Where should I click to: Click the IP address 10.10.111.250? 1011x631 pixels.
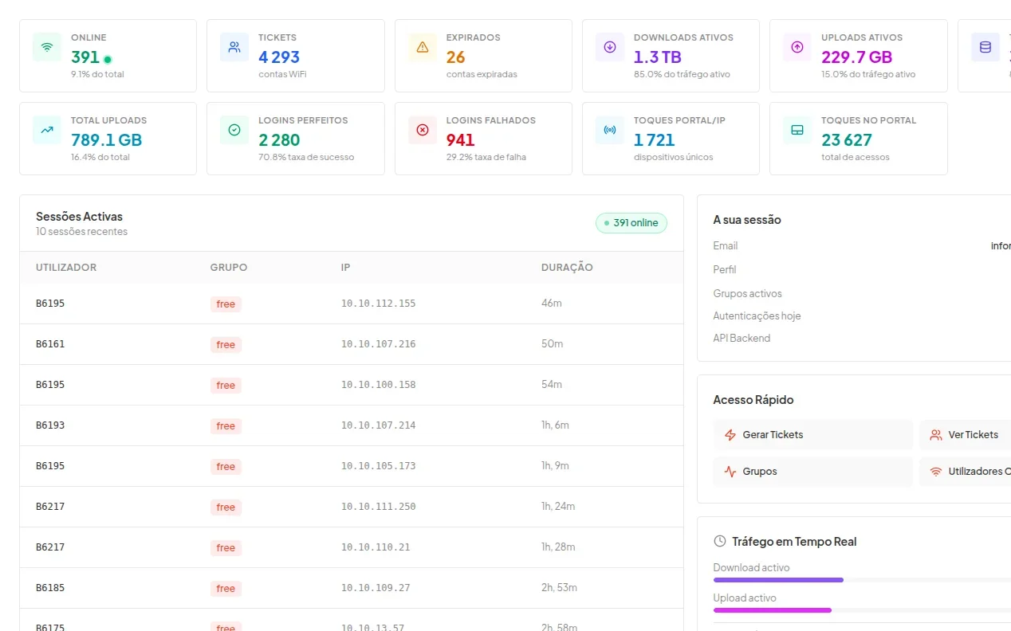pyautogui.click(x=379, y=507)
